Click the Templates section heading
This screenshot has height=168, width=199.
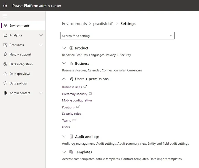tap(83, 152)
